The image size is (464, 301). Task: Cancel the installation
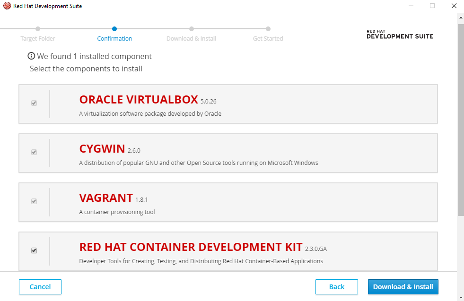(40, 287)
